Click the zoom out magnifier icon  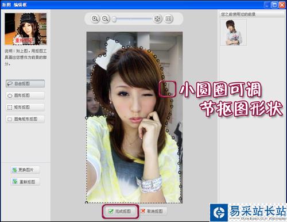click(105, 19)
